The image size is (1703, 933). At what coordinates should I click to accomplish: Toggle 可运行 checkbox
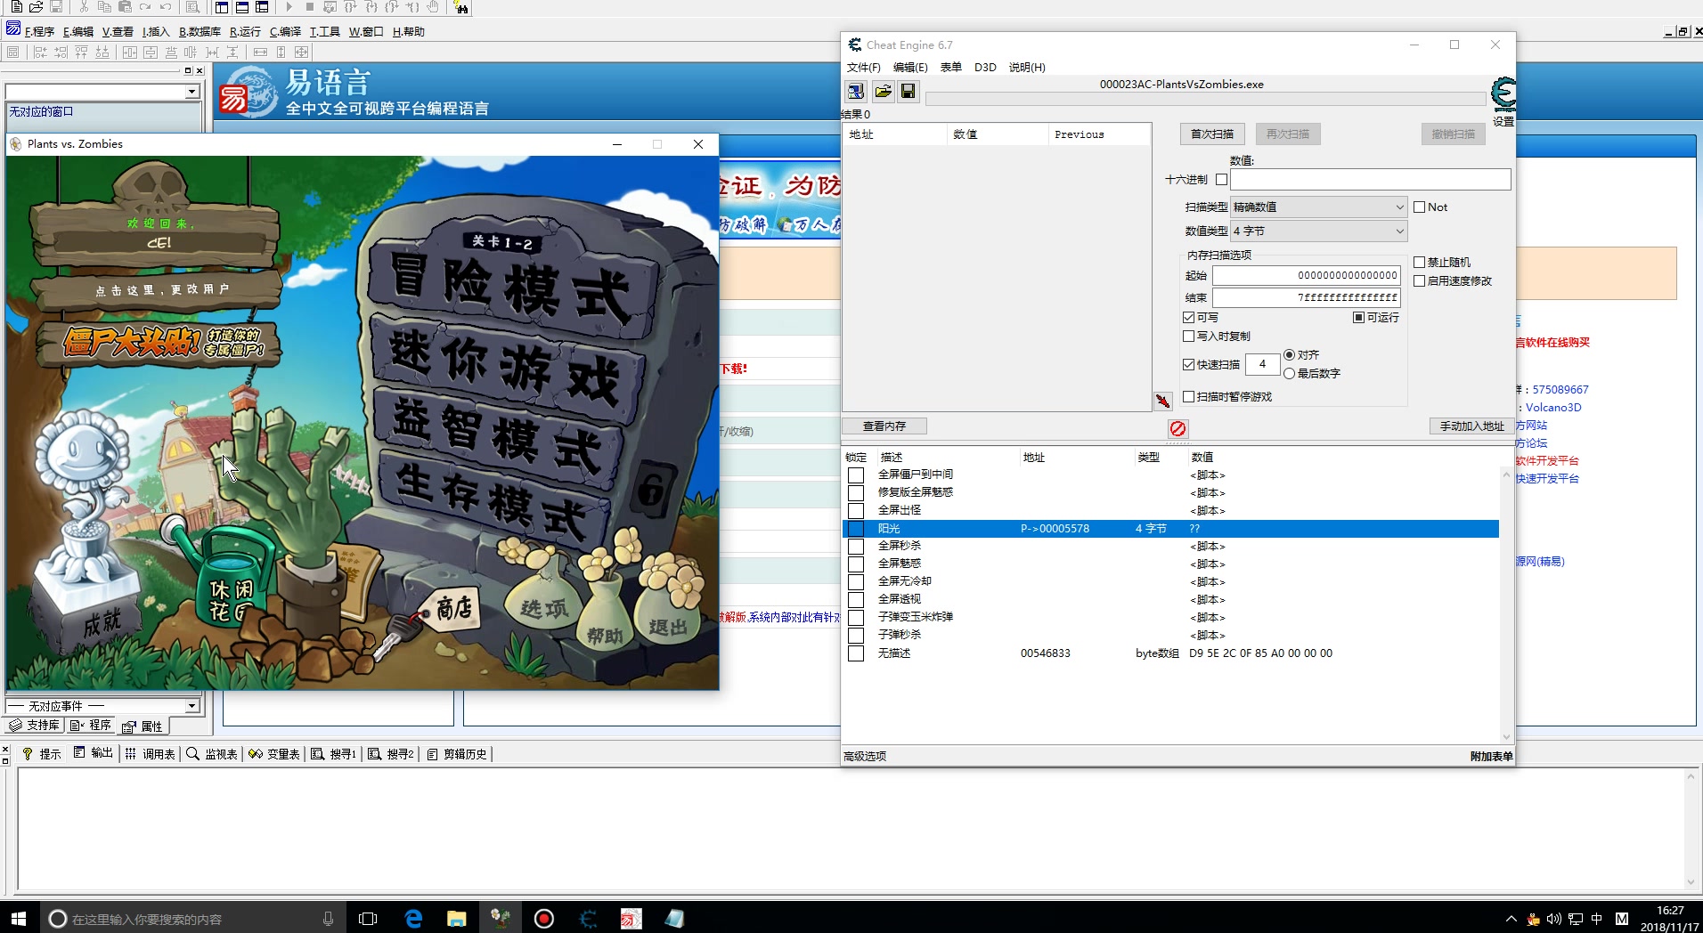tap(1358, 318)
